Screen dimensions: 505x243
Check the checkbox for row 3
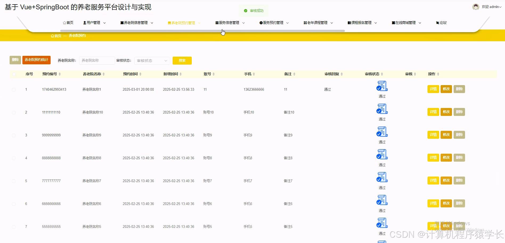click(x=14, y=135)
